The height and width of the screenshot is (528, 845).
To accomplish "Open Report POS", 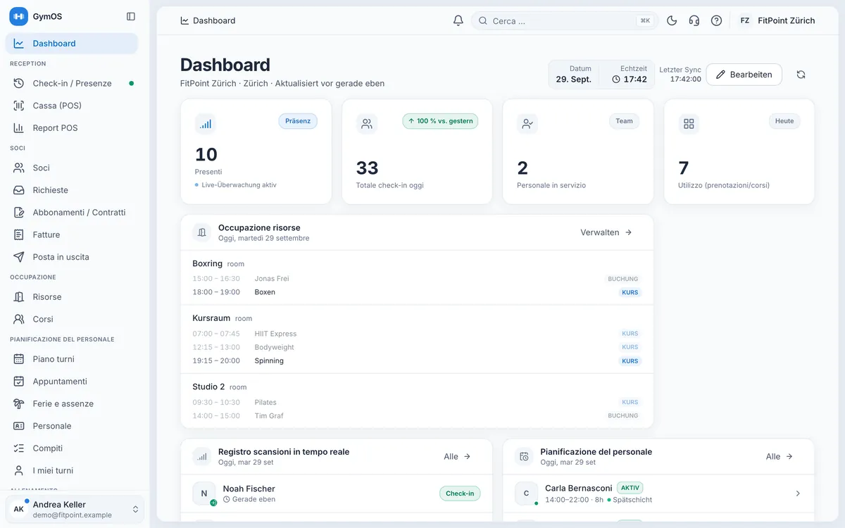I will [x=72, y=128].
